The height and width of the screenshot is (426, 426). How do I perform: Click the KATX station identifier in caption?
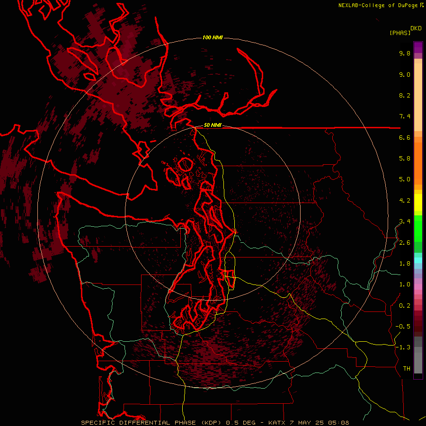277,423
